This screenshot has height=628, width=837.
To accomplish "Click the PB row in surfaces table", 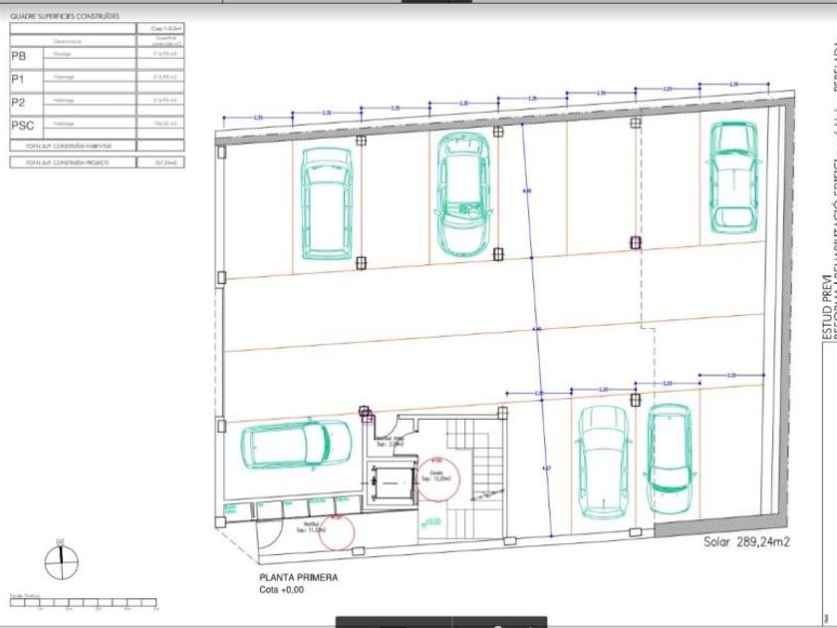I will (x=97, y=57).
